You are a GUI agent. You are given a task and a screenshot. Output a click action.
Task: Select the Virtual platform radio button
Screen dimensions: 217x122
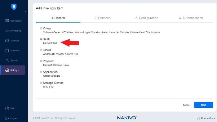[x=41, y=29]
